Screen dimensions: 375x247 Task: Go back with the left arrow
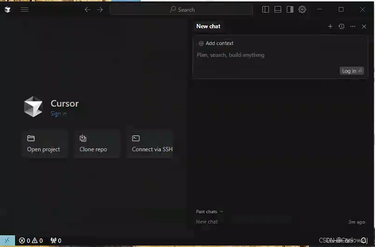tap(87, 10)
